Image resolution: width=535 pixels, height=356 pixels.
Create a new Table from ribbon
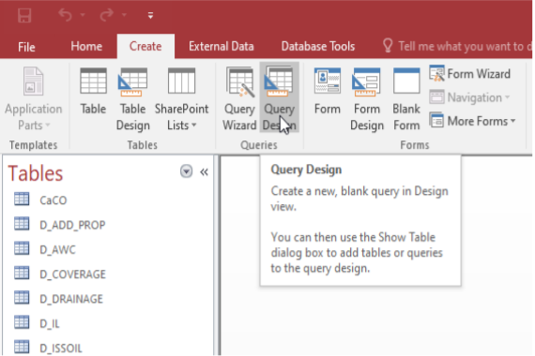[93, 91]
